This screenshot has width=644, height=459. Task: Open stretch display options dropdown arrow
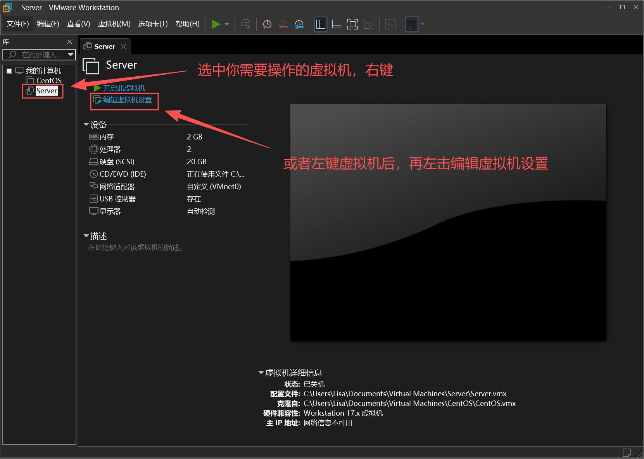click(x=423, y=24)
